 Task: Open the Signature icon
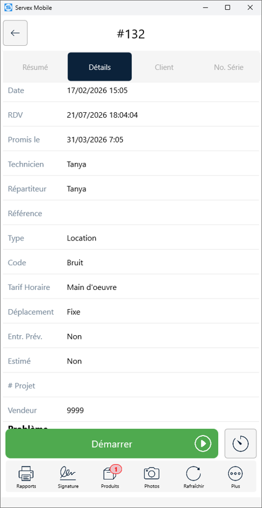pyautogui.click(x=68, y=474)
